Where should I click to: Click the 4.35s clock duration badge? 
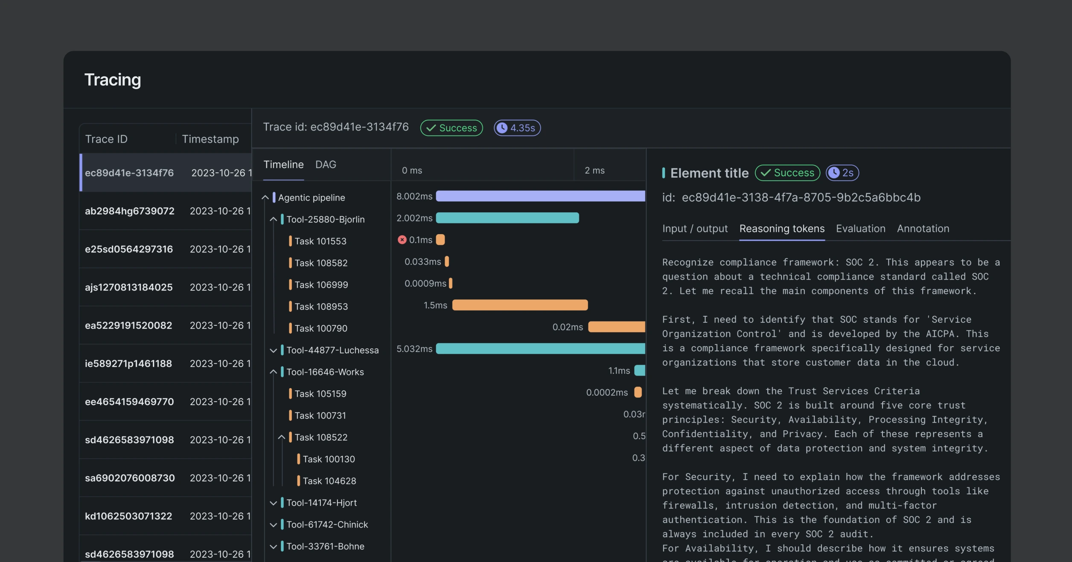pyautogui.click(x=517, y=128)
